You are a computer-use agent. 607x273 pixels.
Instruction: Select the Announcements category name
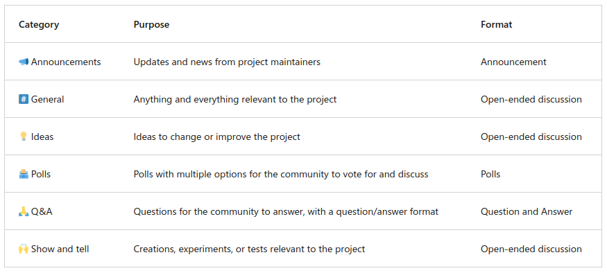(x=66, y=62)
